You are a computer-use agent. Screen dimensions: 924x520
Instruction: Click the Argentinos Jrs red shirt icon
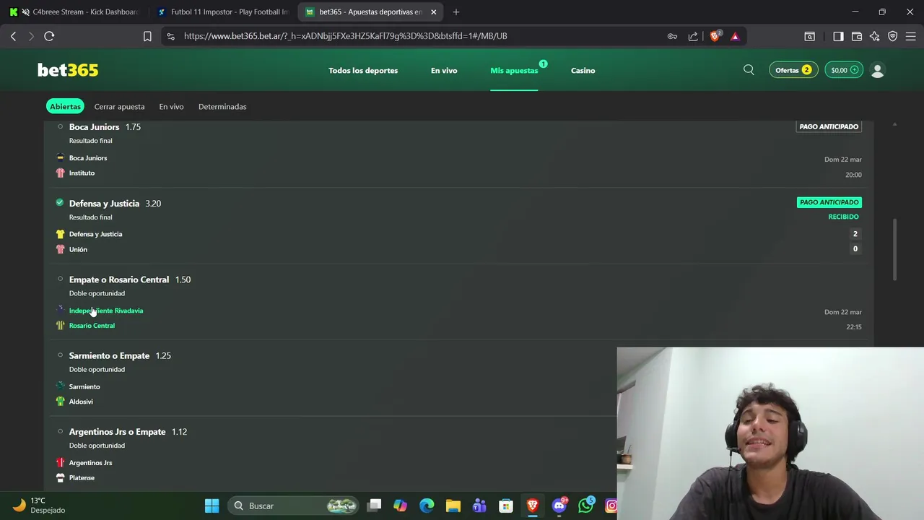coord(60,462)
